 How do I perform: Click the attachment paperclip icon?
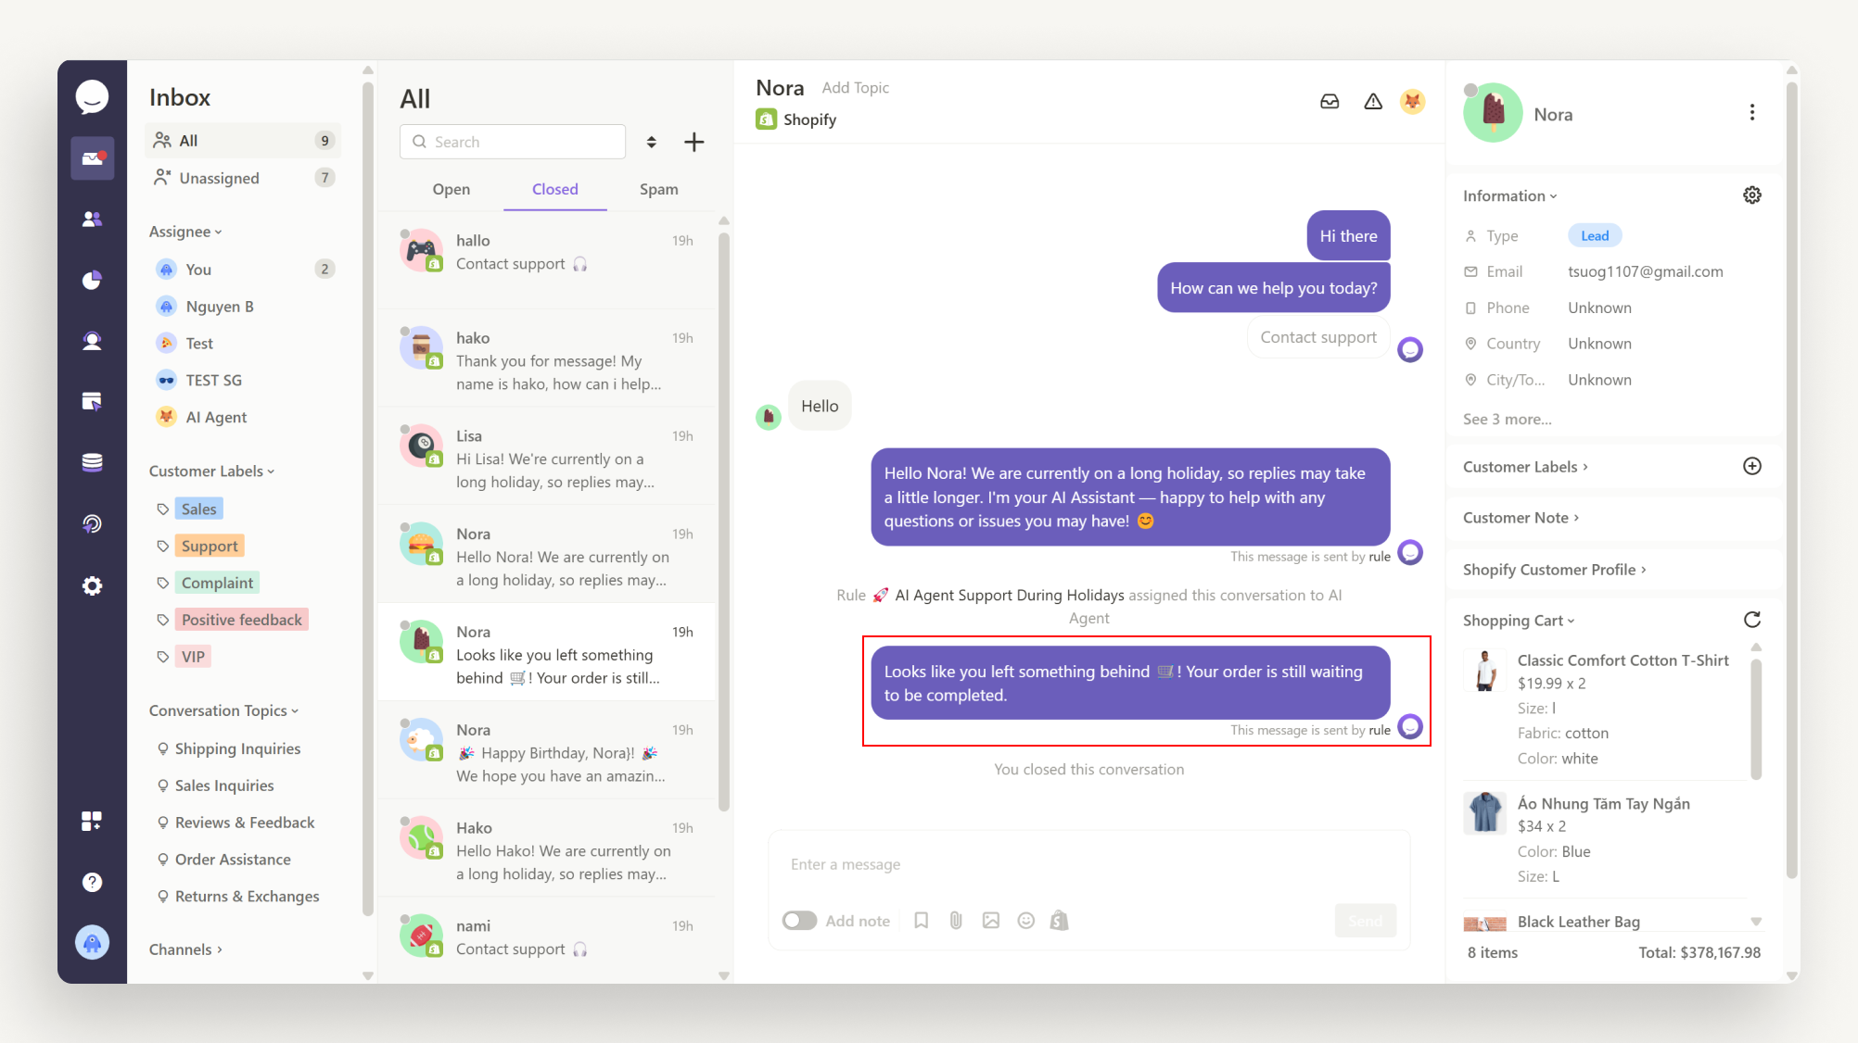tap(956, 920)
